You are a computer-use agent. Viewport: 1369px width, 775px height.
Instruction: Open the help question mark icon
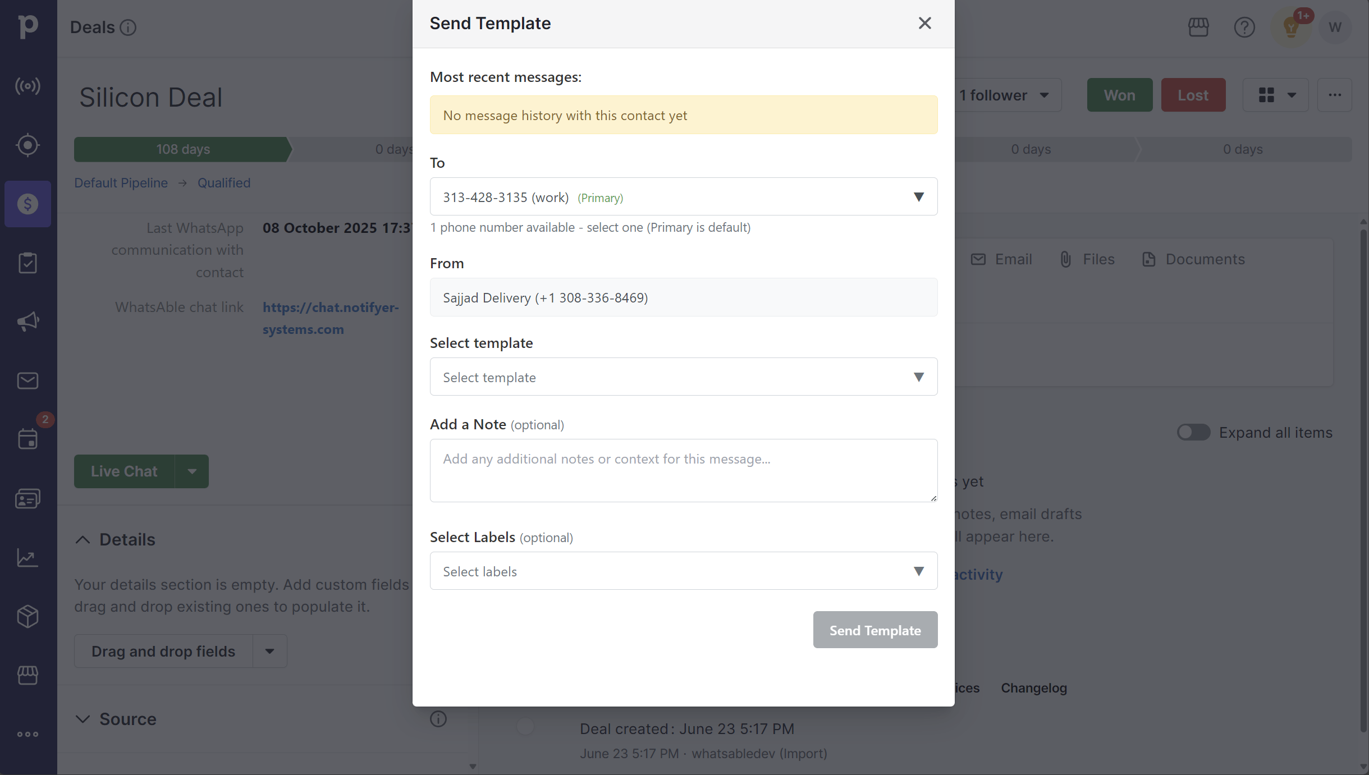pyautogui.click(x=1244, y=27)
